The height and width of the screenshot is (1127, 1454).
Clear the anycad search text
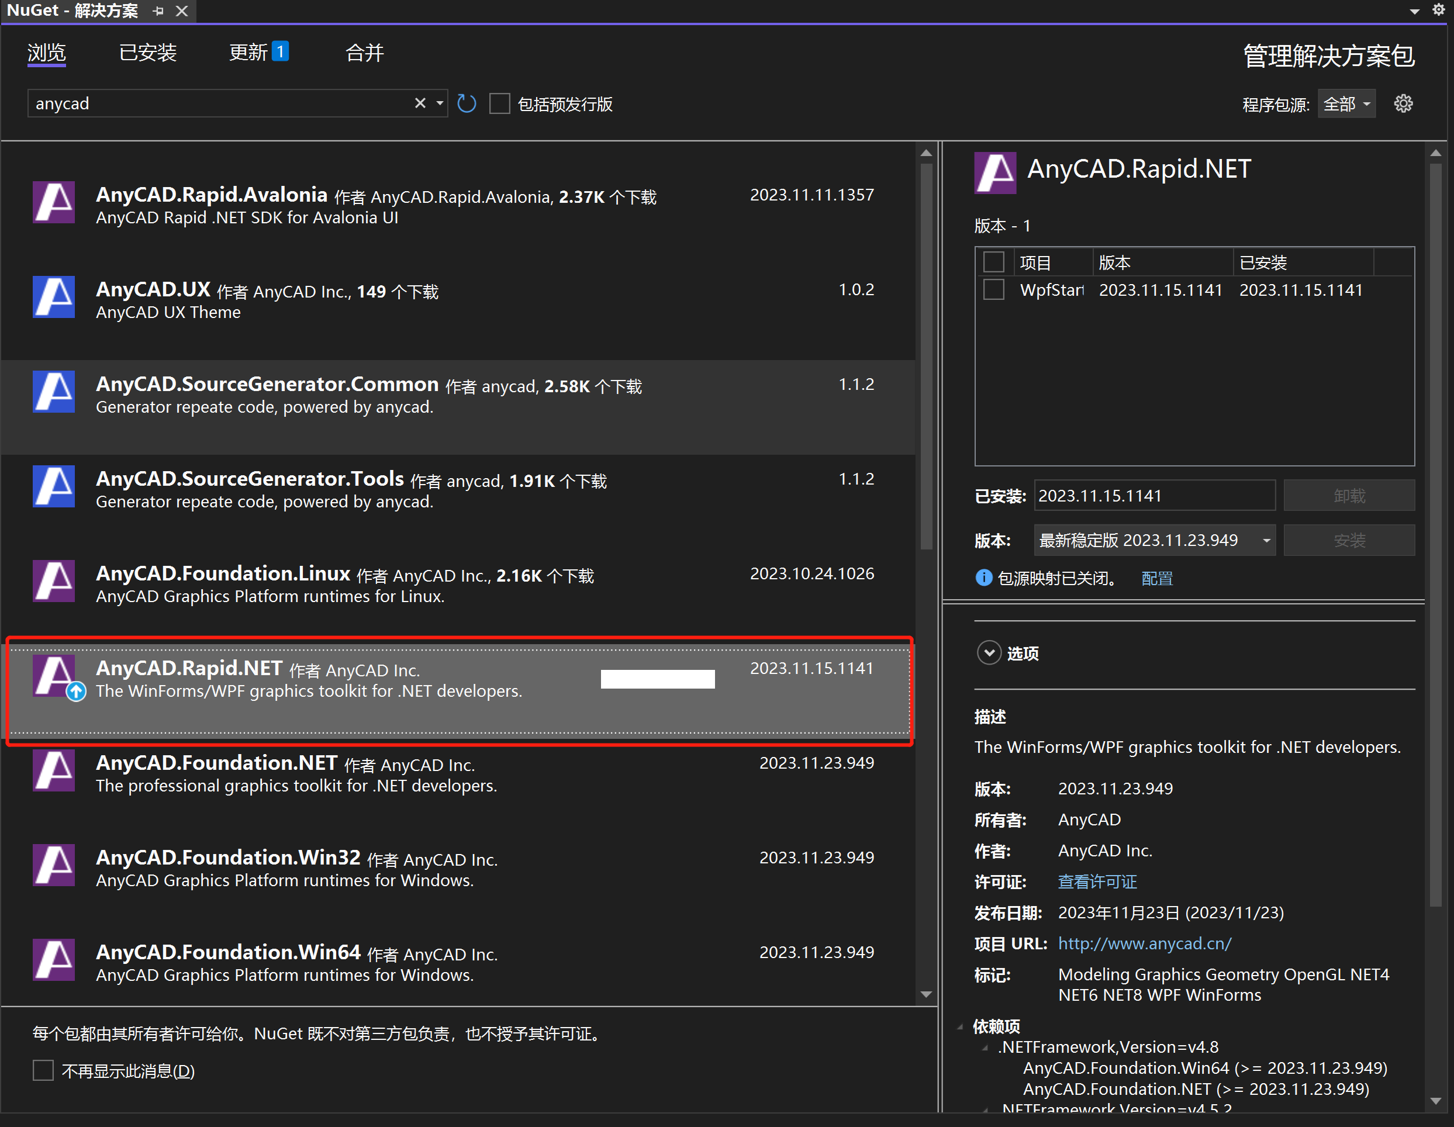420,103
